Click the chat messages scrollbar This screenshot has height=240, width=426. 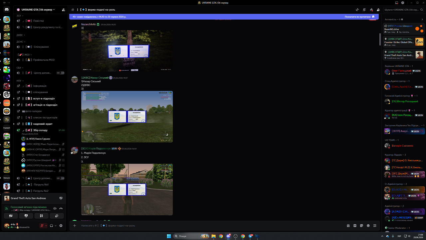pos(380,39)
